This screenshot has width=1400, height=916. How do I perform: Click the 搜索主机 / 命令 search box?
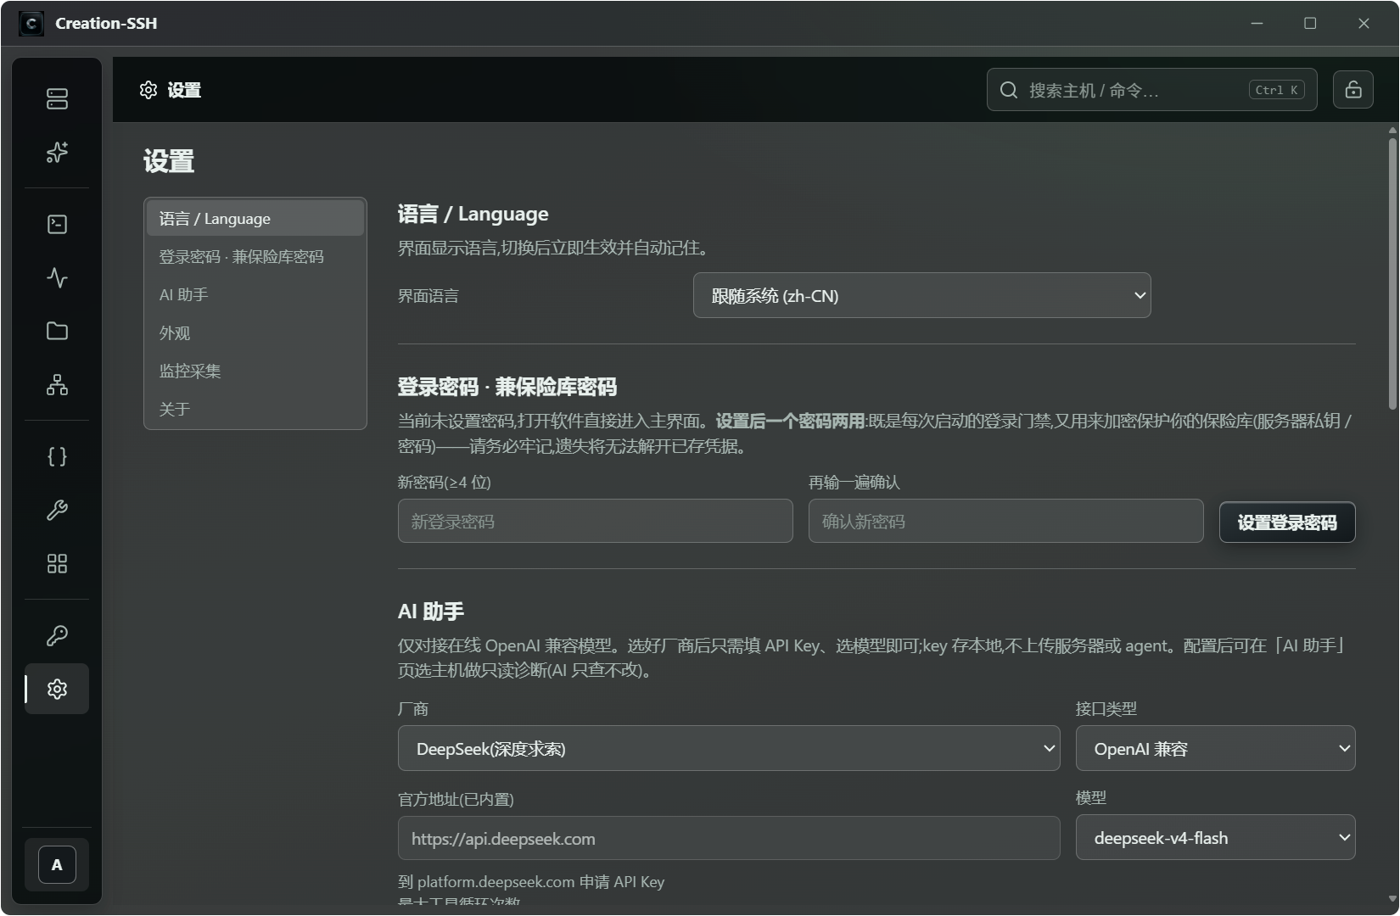pyautogui.click(x=1151, y=89)
